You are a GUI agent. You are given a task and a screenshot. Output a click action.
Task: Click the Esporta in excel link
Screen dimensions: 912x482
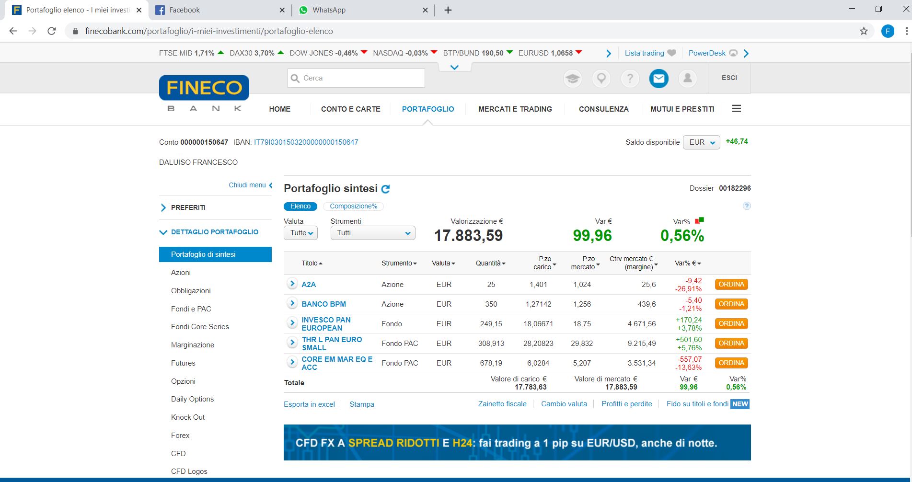[x=309, y=404]
